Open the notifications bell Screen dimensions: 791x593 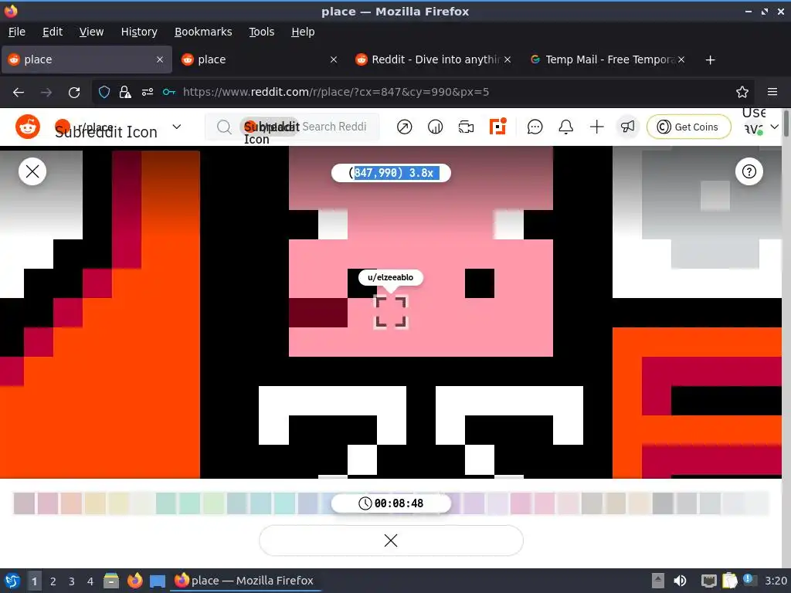pos(566,127)
